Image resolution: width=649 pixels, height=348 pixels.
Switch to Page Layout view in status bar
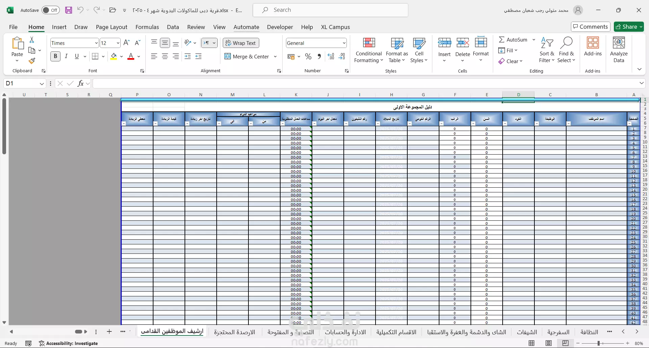pyautogui.click(x=549, y=343)
